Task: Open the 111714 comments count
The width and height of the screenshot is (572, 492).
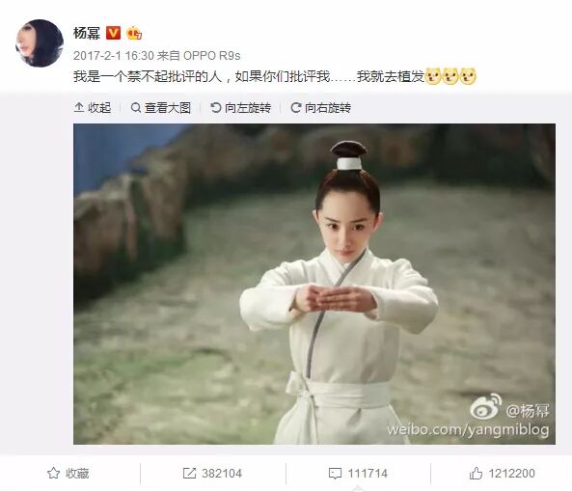Action: click(368, 474)
